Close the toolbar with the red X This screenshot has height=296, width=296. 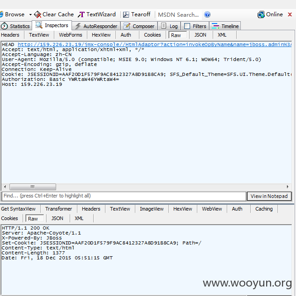tap(290, 14)
